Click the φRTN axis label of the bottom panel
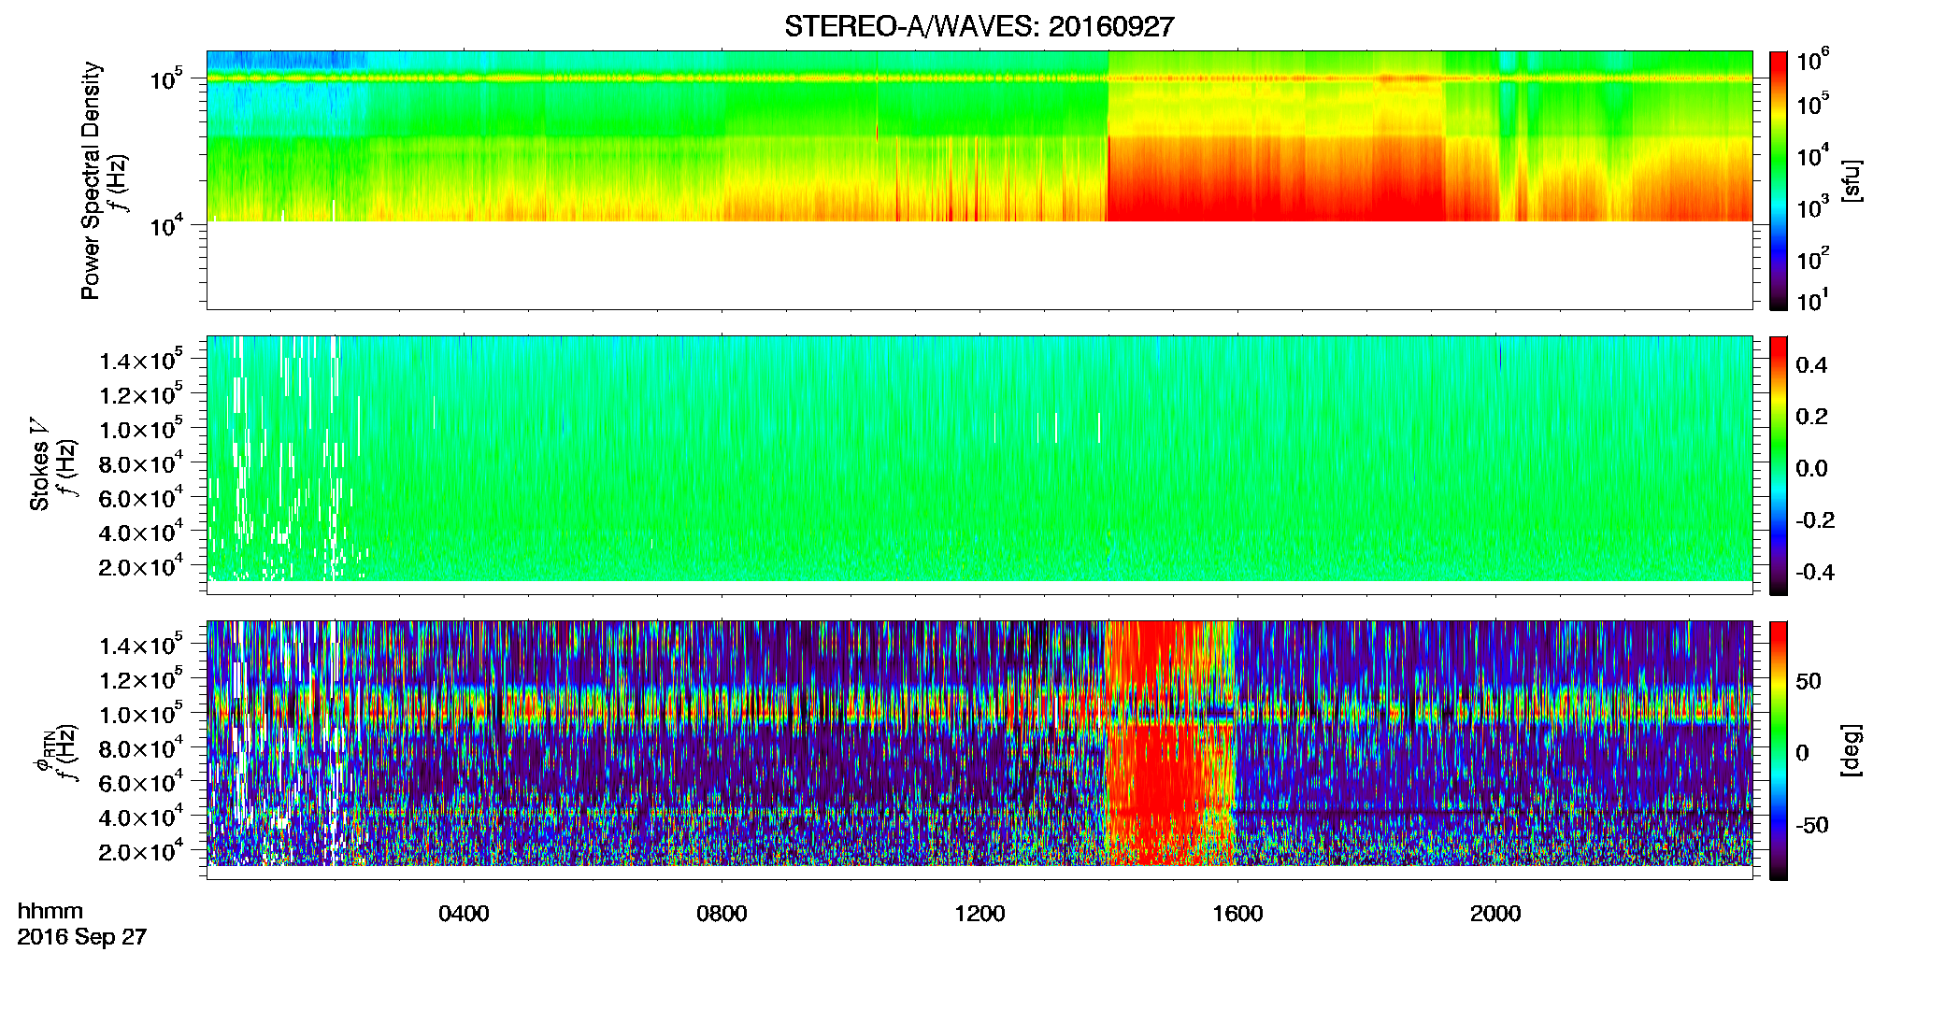This screenshot has width=1959, height=1009. 43,750
